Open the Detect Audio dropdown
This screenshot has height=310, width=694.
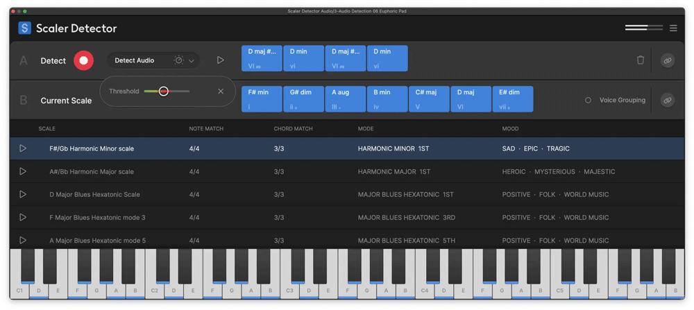pyautogui.click(x=192, y=61)
